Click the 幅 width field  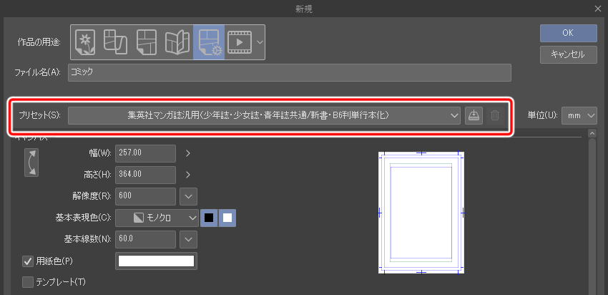click(x=145, y=153)
